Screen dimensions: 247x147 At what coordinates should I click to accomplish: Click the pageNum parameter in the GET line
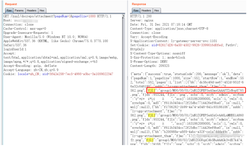coord(61,16)
